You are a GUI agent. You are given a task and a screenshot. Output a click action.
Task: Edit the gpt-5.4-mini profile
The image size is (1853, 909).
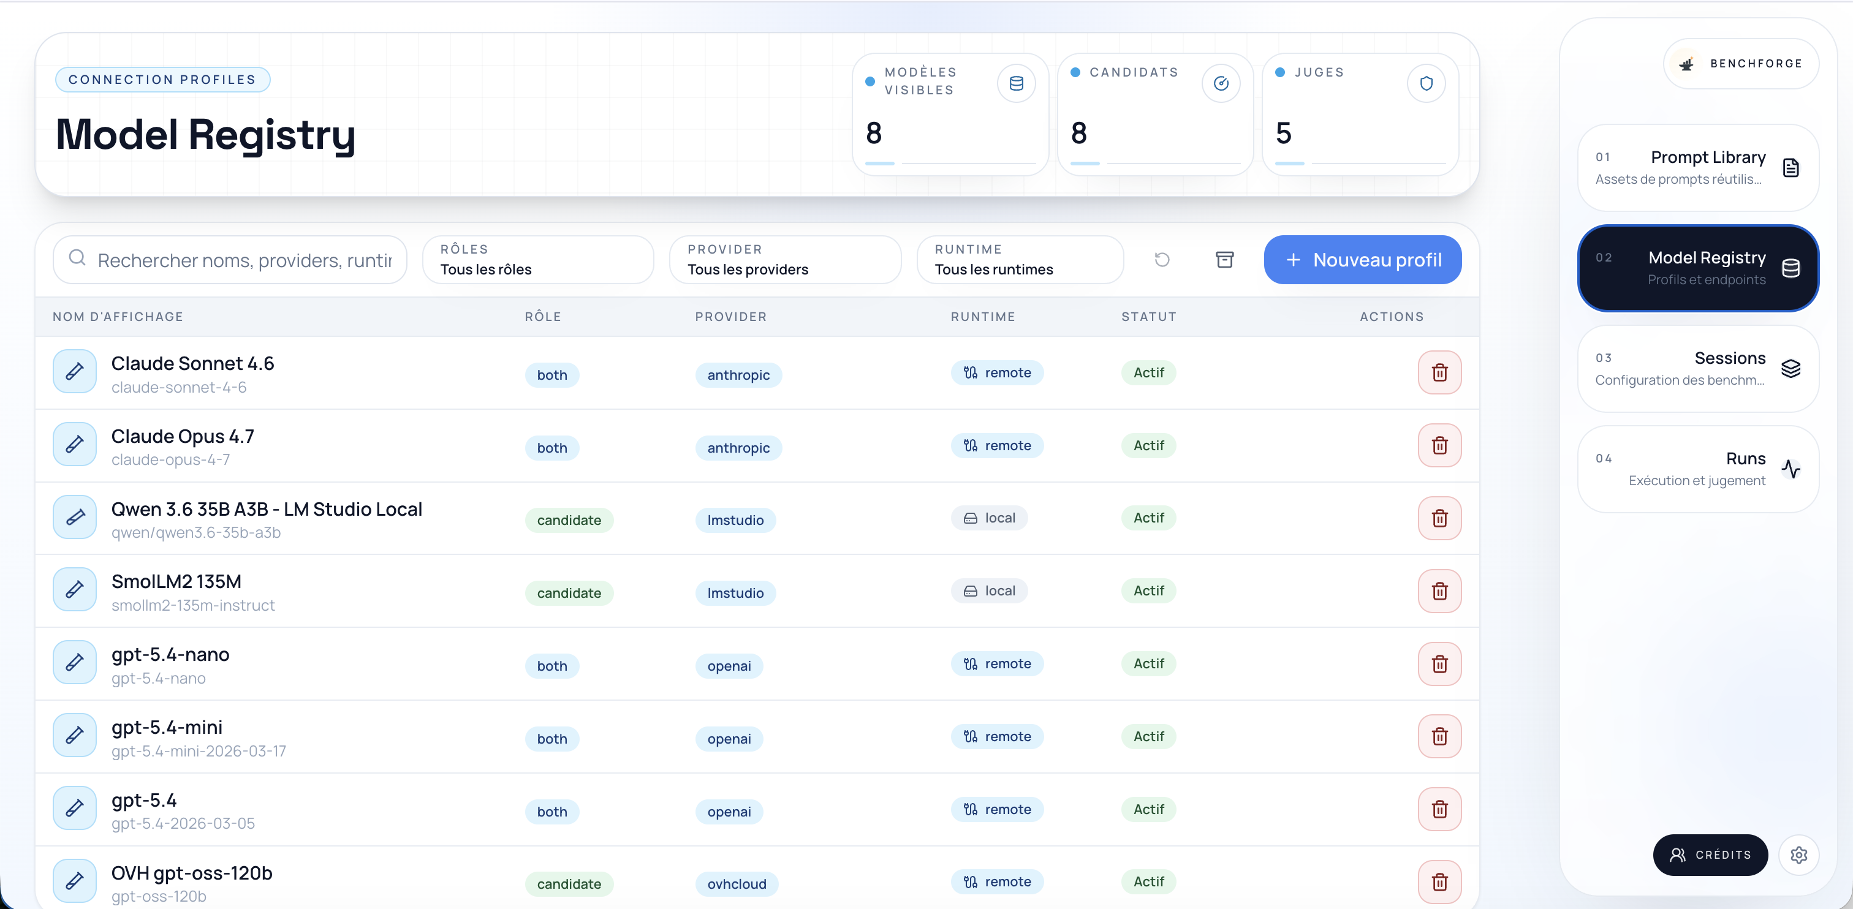[x=74, y=735]
